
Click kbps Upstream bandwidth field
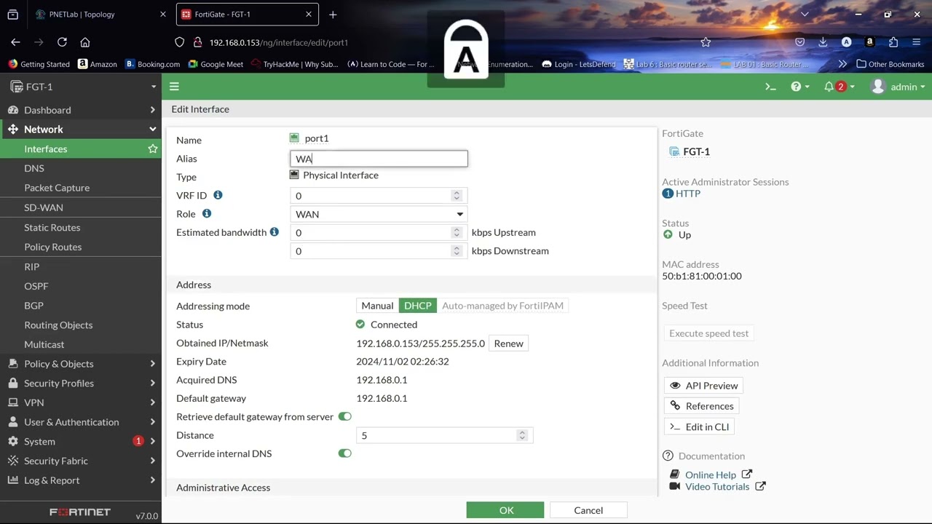tap(379, 232)
